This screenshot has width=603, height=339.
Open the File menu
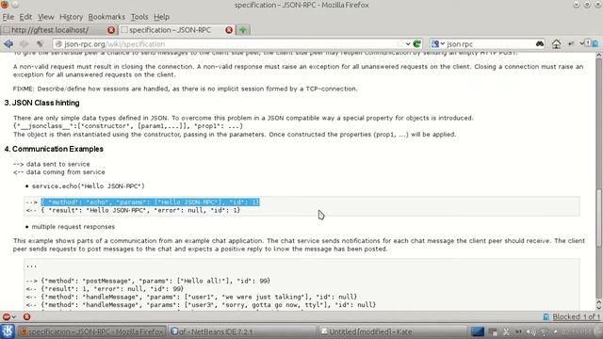pos(8,17)
